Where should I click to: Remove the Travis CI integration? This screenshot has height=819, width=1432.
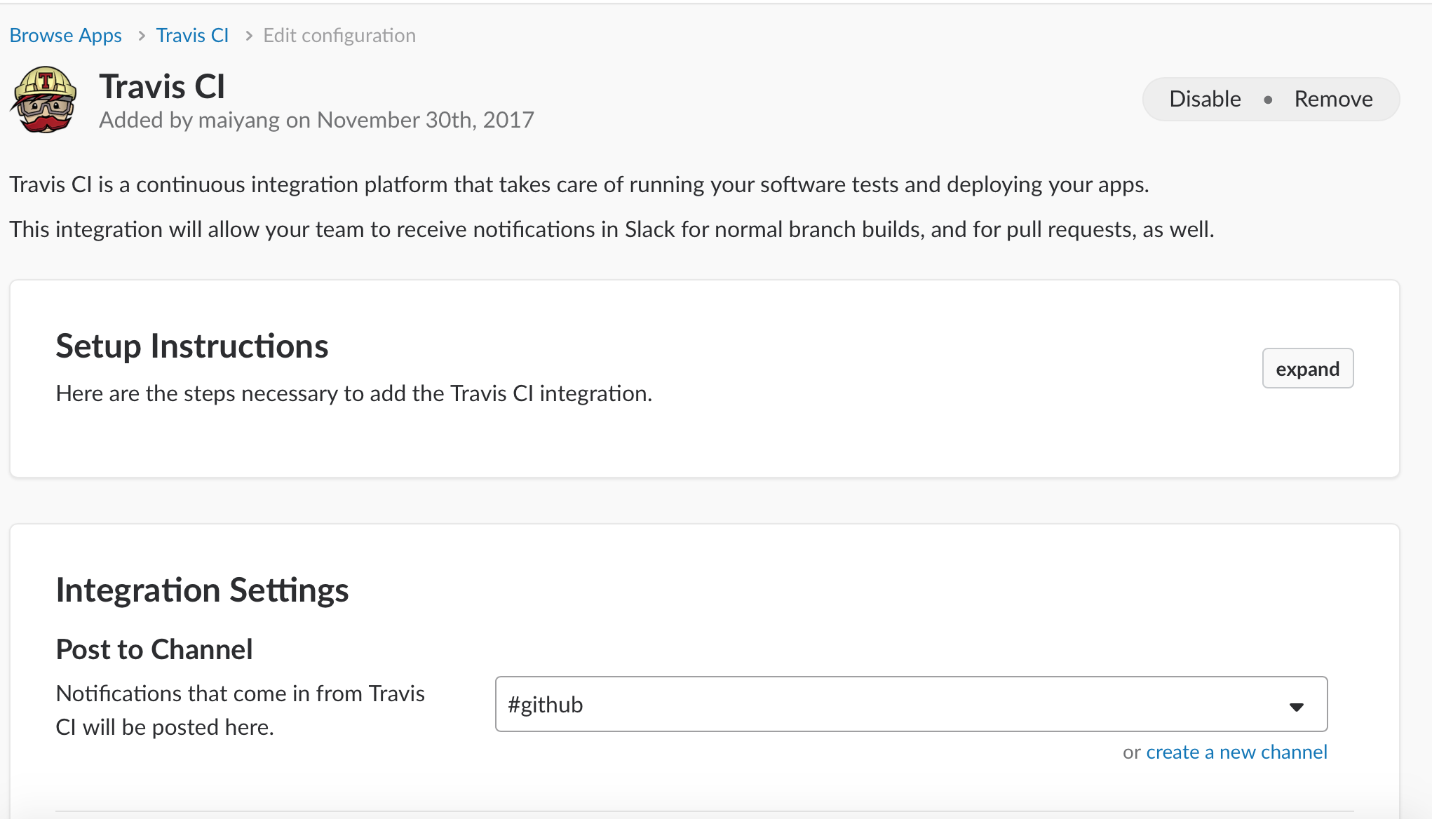(1333, 99)
